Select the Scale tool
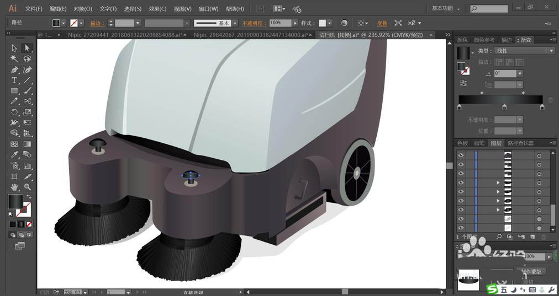 click(x=27, y=112)
